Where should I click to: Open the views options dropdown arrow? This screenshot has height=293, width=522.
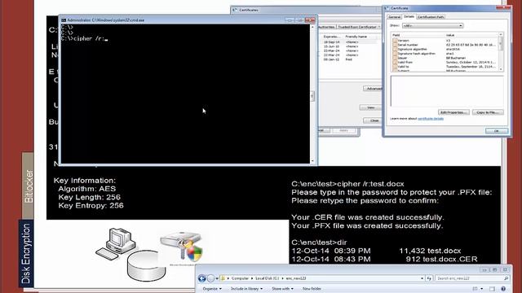[481, 289]
